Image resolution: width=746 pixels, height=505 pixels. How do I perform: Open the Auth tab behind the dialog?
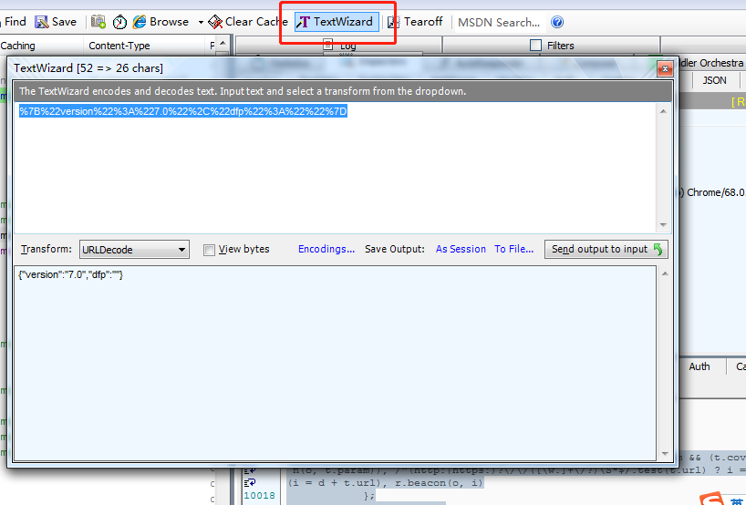pyautogui.click(x=699, y=366)
